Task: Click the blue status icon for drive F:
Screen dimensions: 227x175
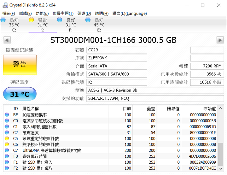Action: (x=60, y=20)
